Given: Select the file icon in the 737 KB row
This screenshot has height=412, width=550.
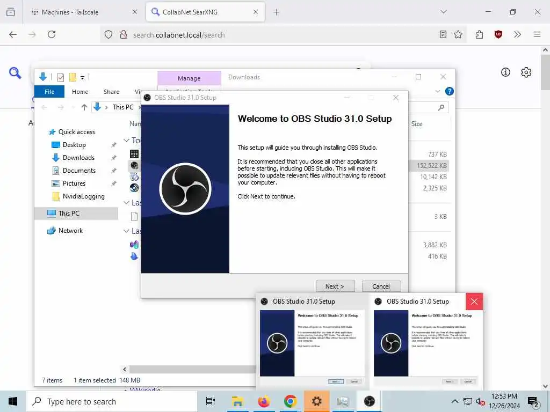Looking at the screenshot, I should (x=134, y=154).
